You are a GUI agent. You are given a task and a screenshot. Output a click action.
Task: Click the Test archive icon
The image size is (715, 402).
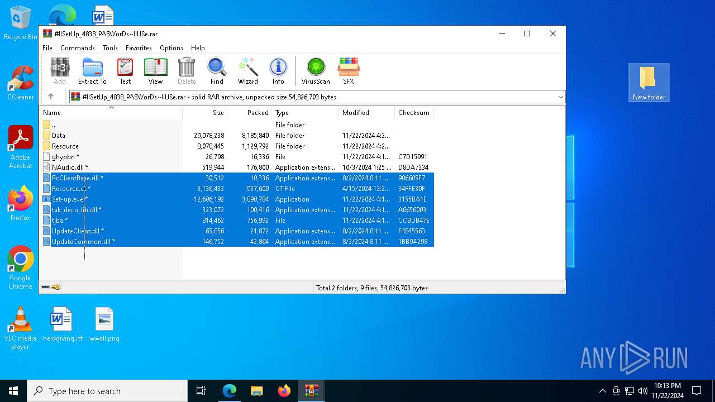125,71
